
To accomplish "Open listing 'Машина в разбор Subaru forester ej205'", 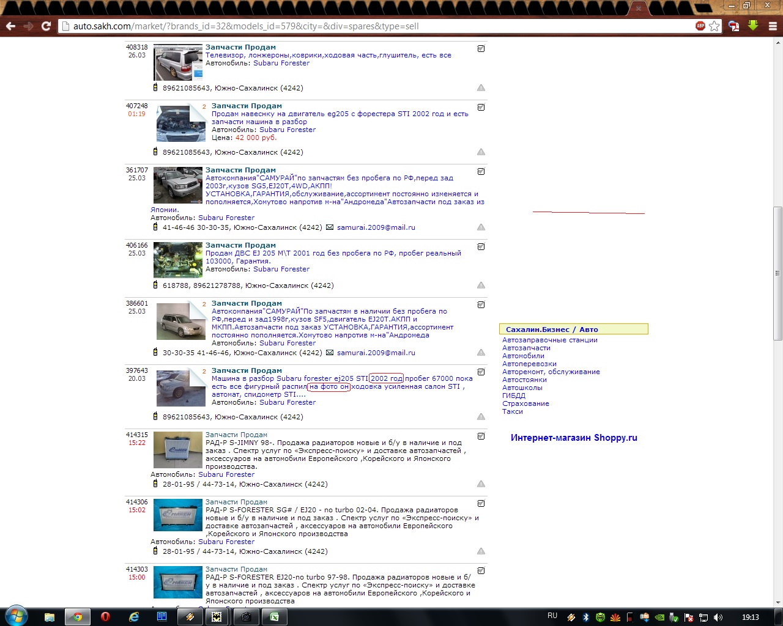I will coord(342,386).
